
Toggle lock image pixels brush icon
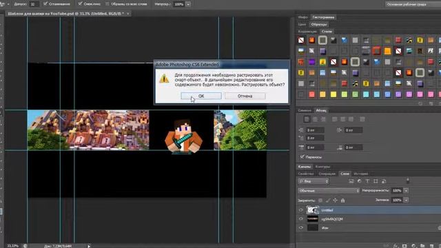(x=328, y=200)
